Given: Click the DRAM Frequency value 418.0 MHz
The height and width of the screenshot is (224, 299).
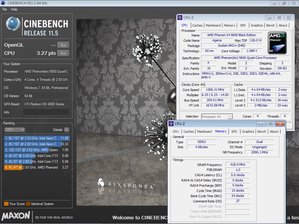Looking at the screenshot, I should (x=238, y=164).
